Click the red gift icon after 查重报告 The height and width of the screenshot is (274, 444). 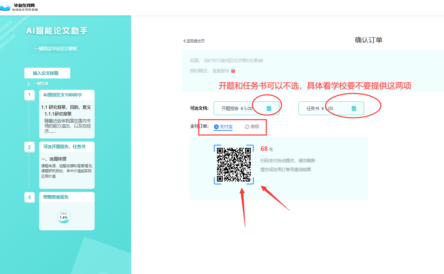(x=233, y=71)
